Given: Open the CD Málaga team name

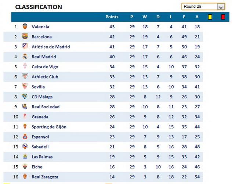Looking at the screenshot, I should (x=42, y=97).
